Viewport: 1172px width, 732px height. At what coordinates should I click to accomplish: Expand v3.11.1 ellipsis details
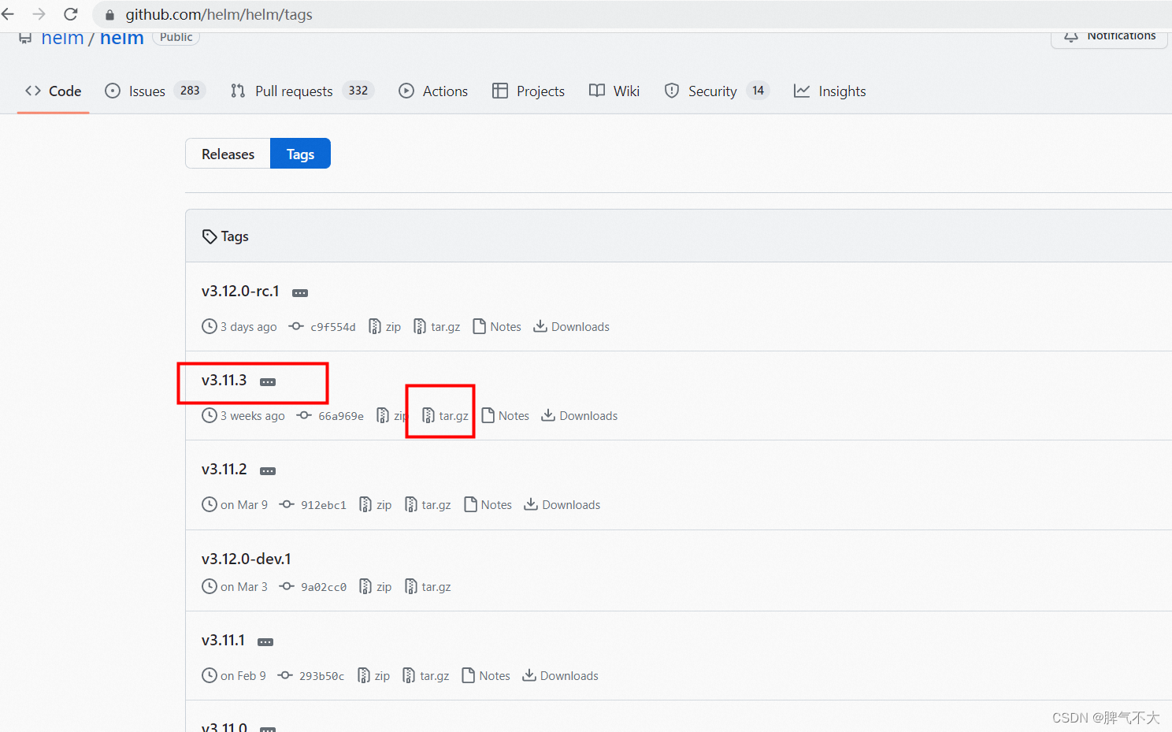pyautogui.click(x=265, y=642)
